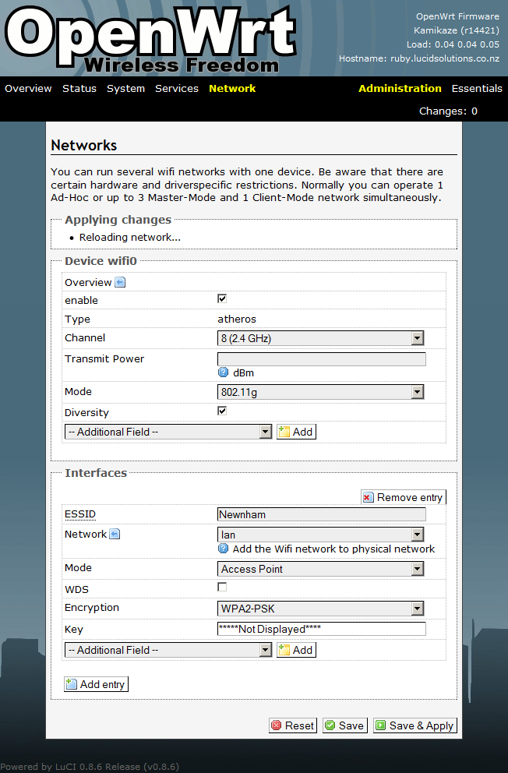Click the Transmit Power input field
508x773 pixels.
coord(321,359)
